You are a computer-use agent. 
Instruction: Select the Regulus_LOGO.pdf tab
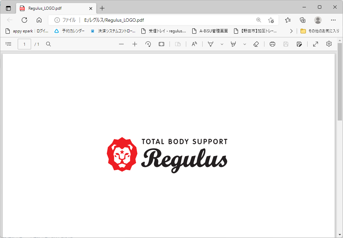(50, 8)
